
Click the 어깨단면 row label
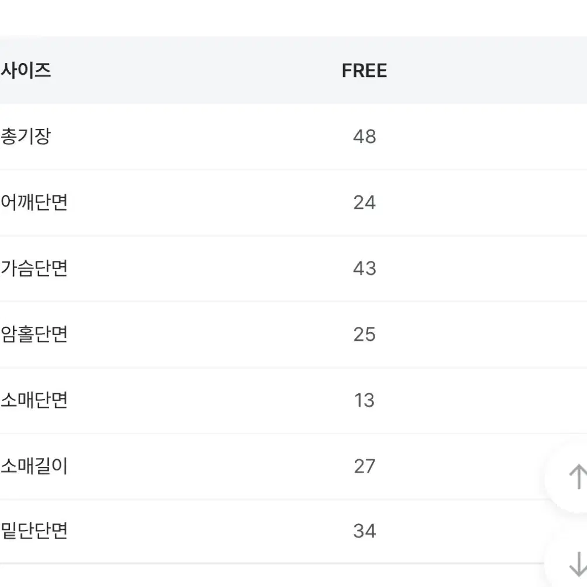(x=34, y=202)
